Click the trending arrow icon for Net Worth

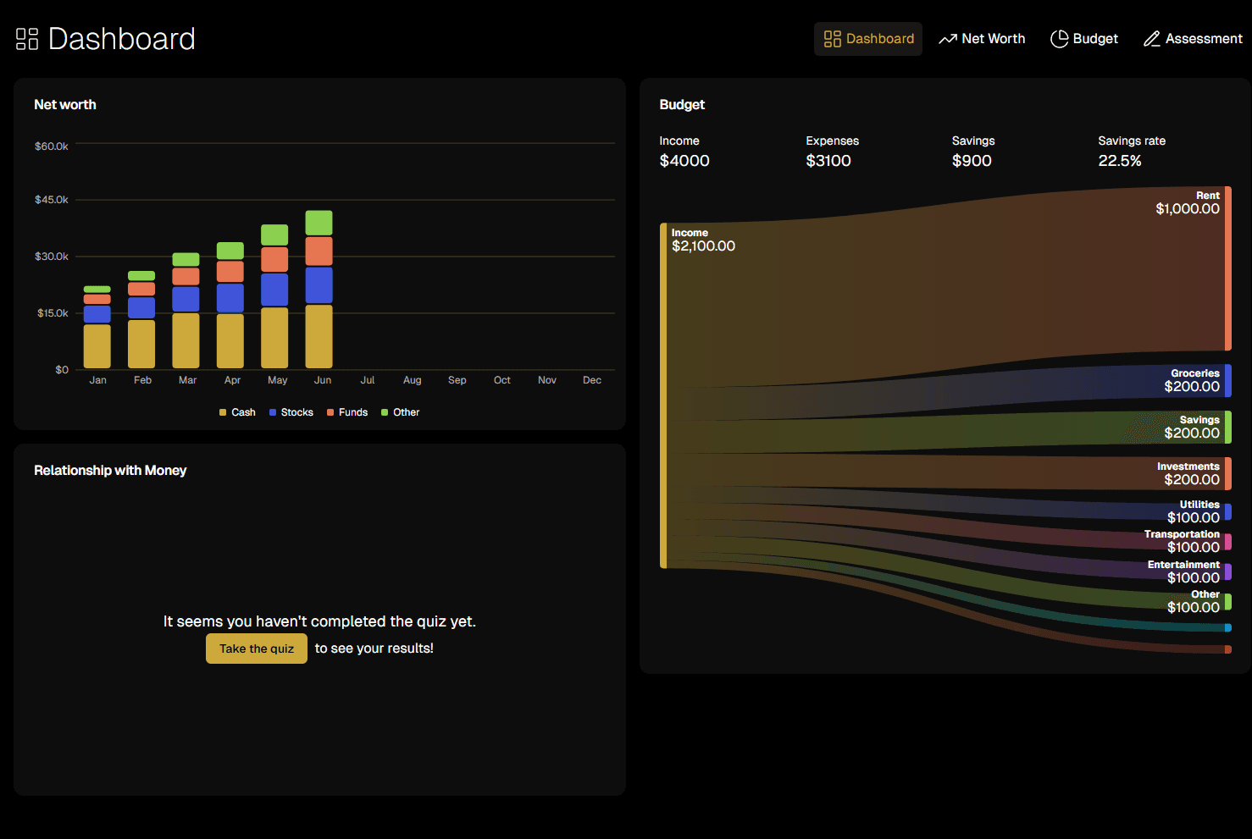pos(947,39)
